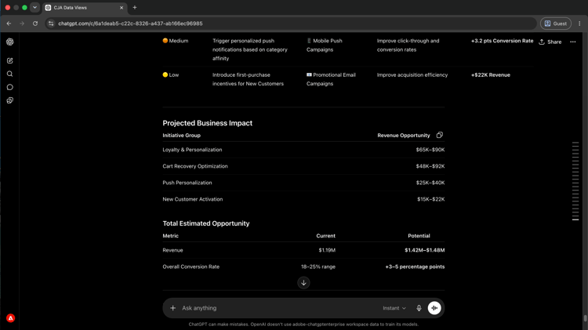Open the chats bubble icon in sidebar
Screen dimensions: 588x330
pyautogui.click(x=10, y=87)
